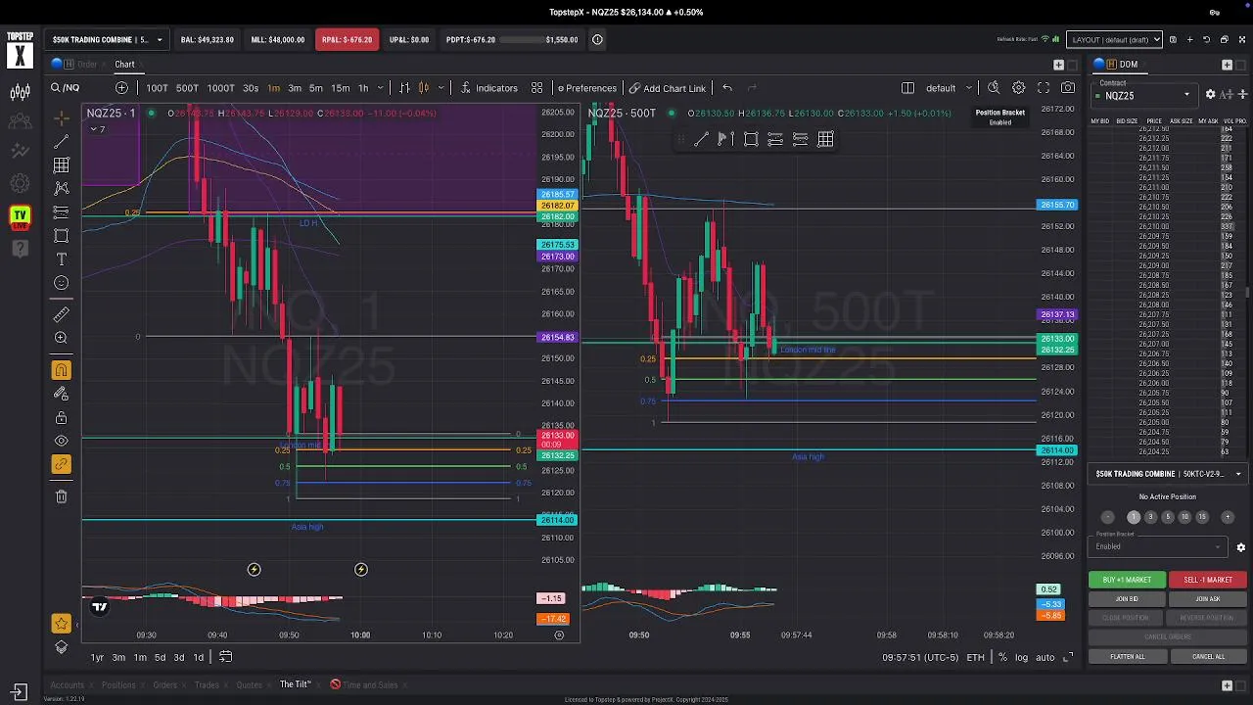Viewport: 1253px width, 705px height.
Task: Open chart settings gear icon
Action: point(1019,88)
